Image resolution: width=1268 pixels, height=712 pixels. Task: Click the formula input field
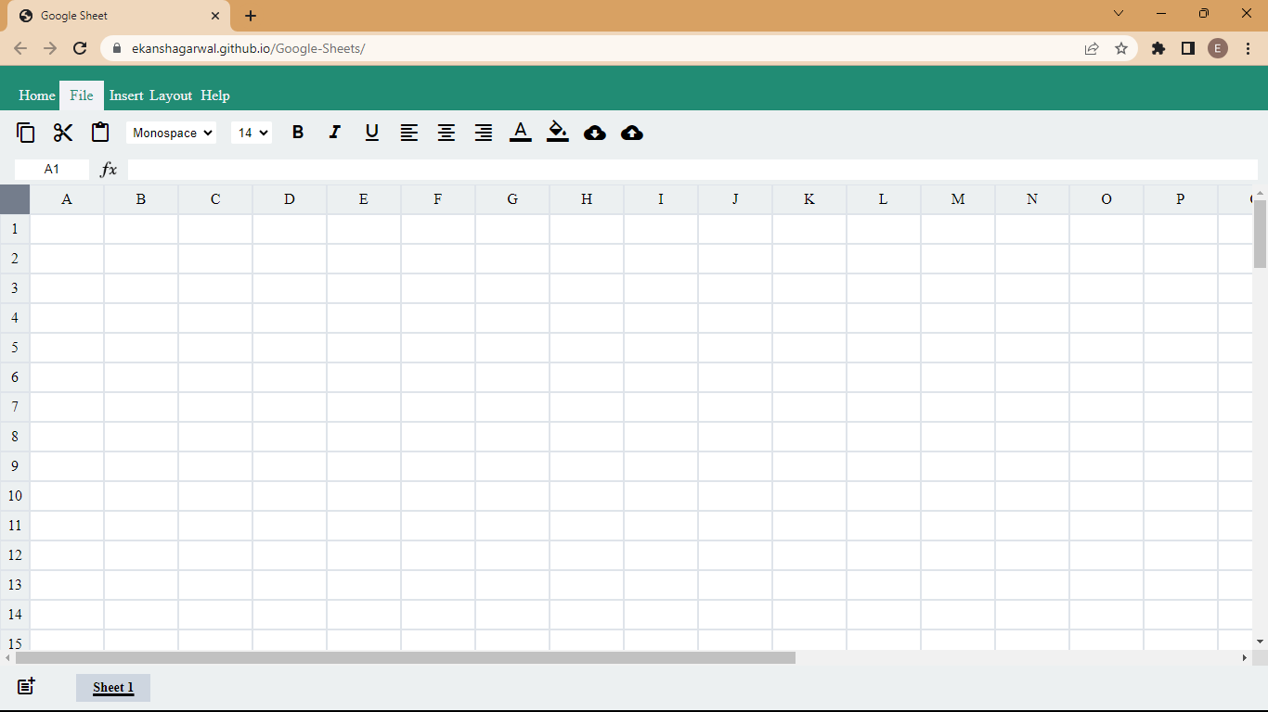(x=650, y=169)
